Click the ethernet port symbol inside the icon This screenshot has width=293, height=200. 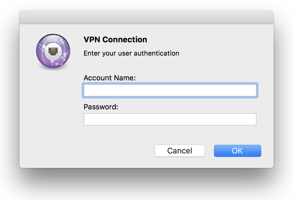tap(53, 50)
